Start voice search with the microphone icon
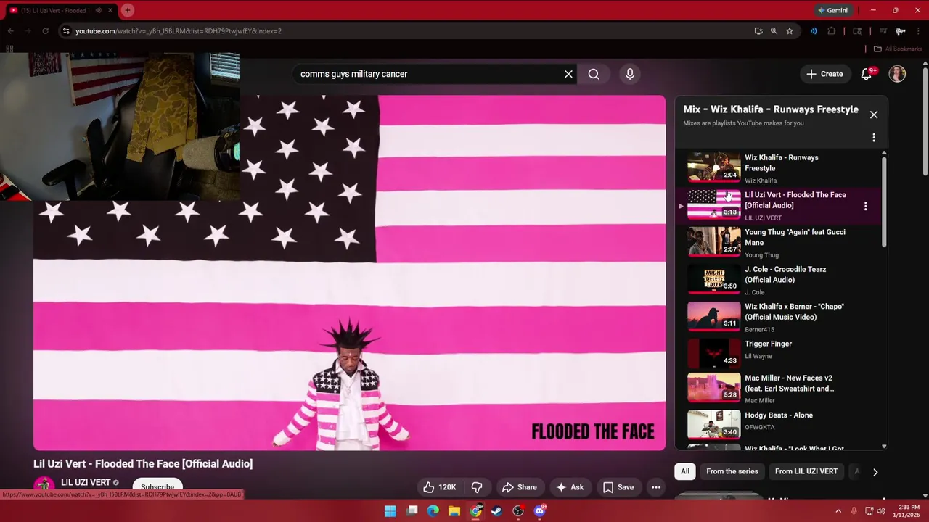The width and height of the screenshot is (929, 522). [x=630, y=74]
